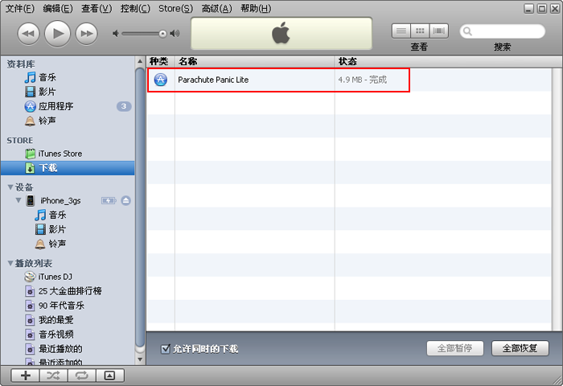The height and width of the screenshot is (386, 563).
Task: Collapse the 设备 section
Action: [10, 187]
